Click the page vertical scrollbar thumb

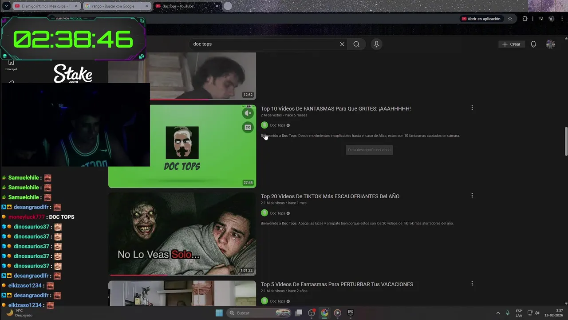tap(566, 141)
